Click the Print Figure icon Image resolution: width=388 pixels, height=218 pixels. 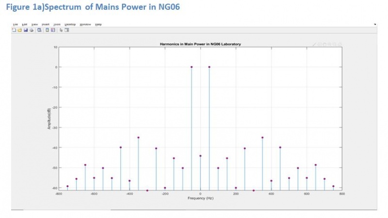(32, 30)
